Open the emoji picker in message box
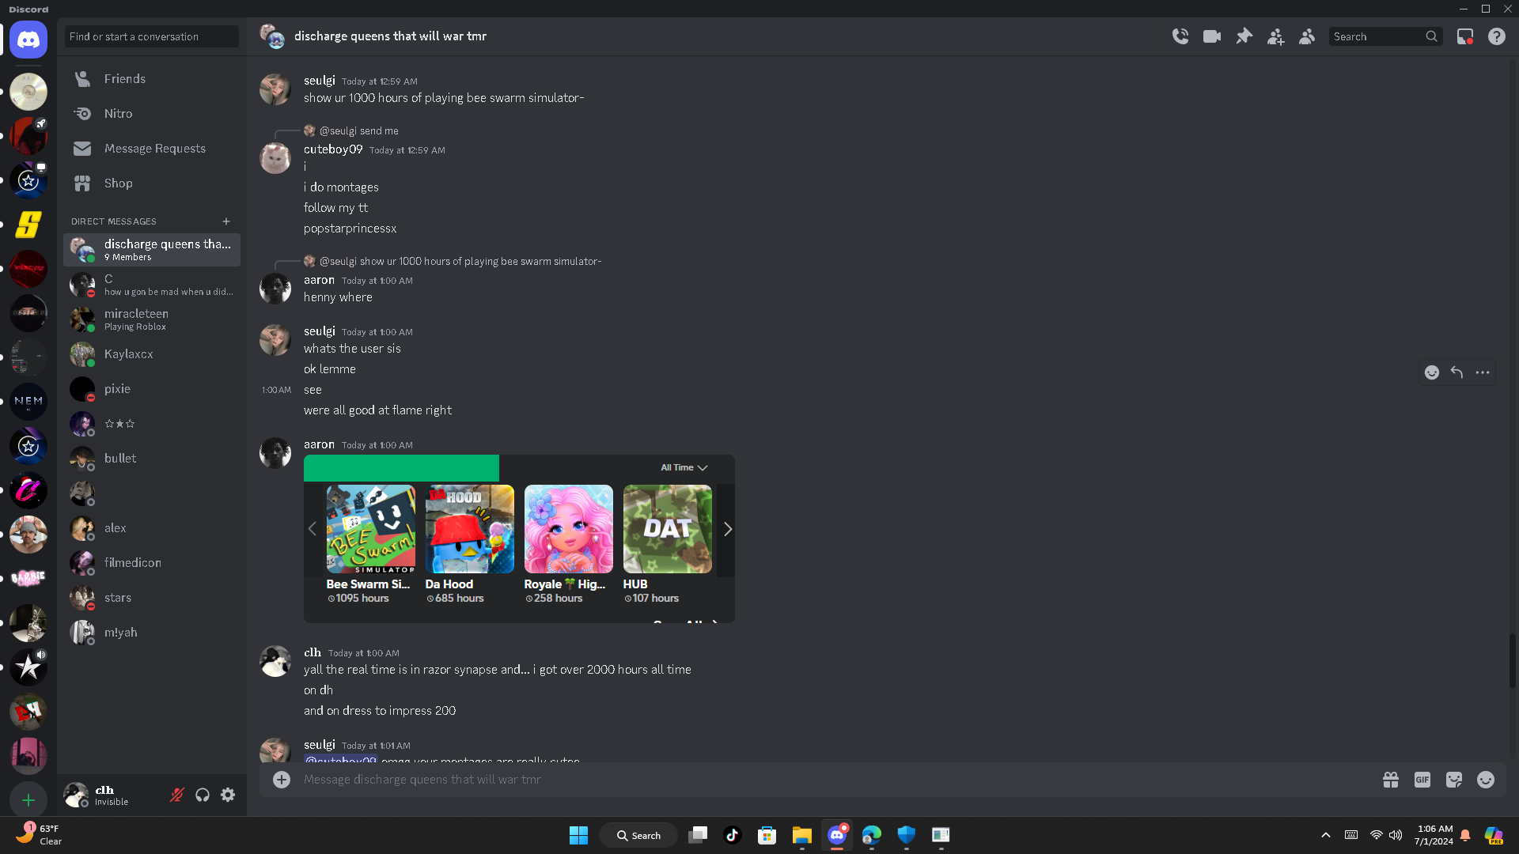This screenshot has height=854, width=1519. tap(1486, 780)
